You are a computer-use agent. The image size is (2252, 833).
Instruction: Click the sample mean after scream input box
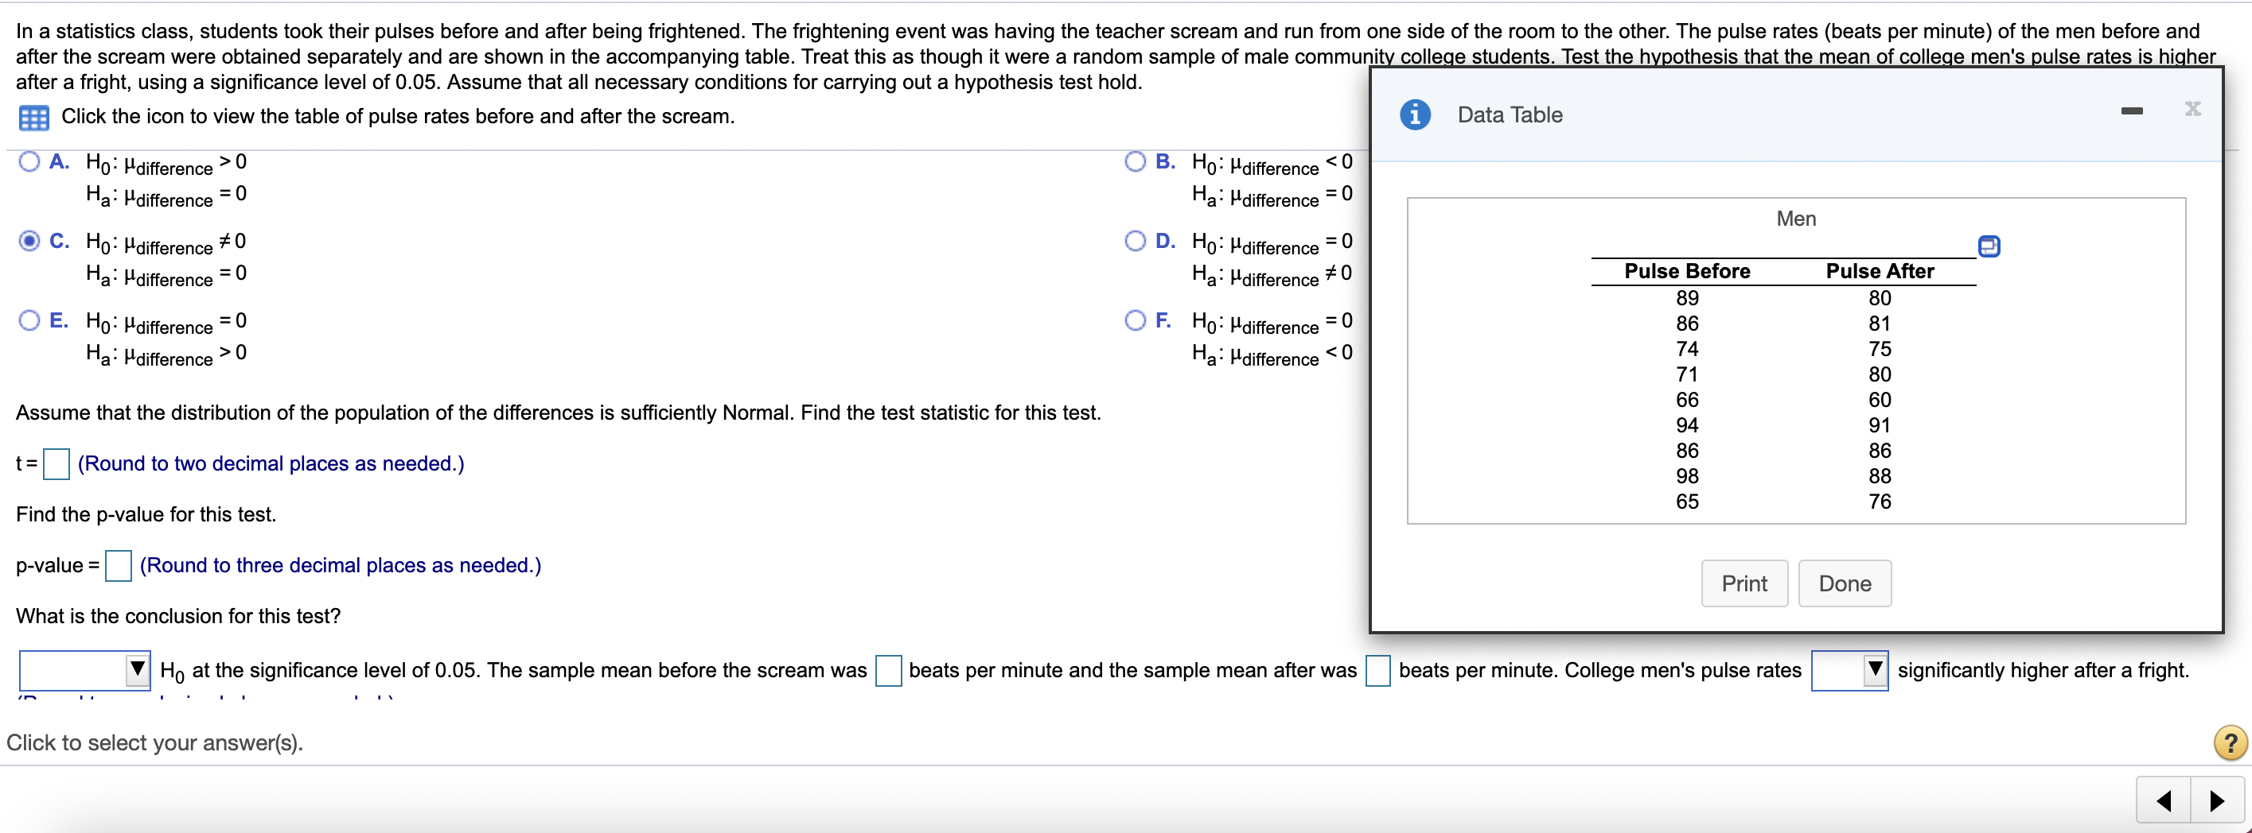click(x=1377, y=672)
